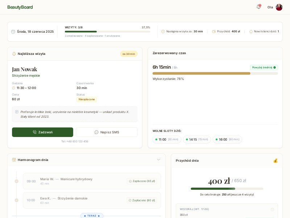The height and width of the screenshot is (218, 290).
Task: Collapse the Harmonogram dnia panel
Action: coord(158,160)
